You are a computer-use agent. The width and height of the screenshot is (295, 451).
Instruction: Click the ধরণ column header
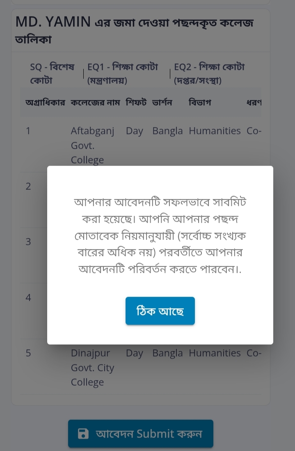tap(254, 102)
